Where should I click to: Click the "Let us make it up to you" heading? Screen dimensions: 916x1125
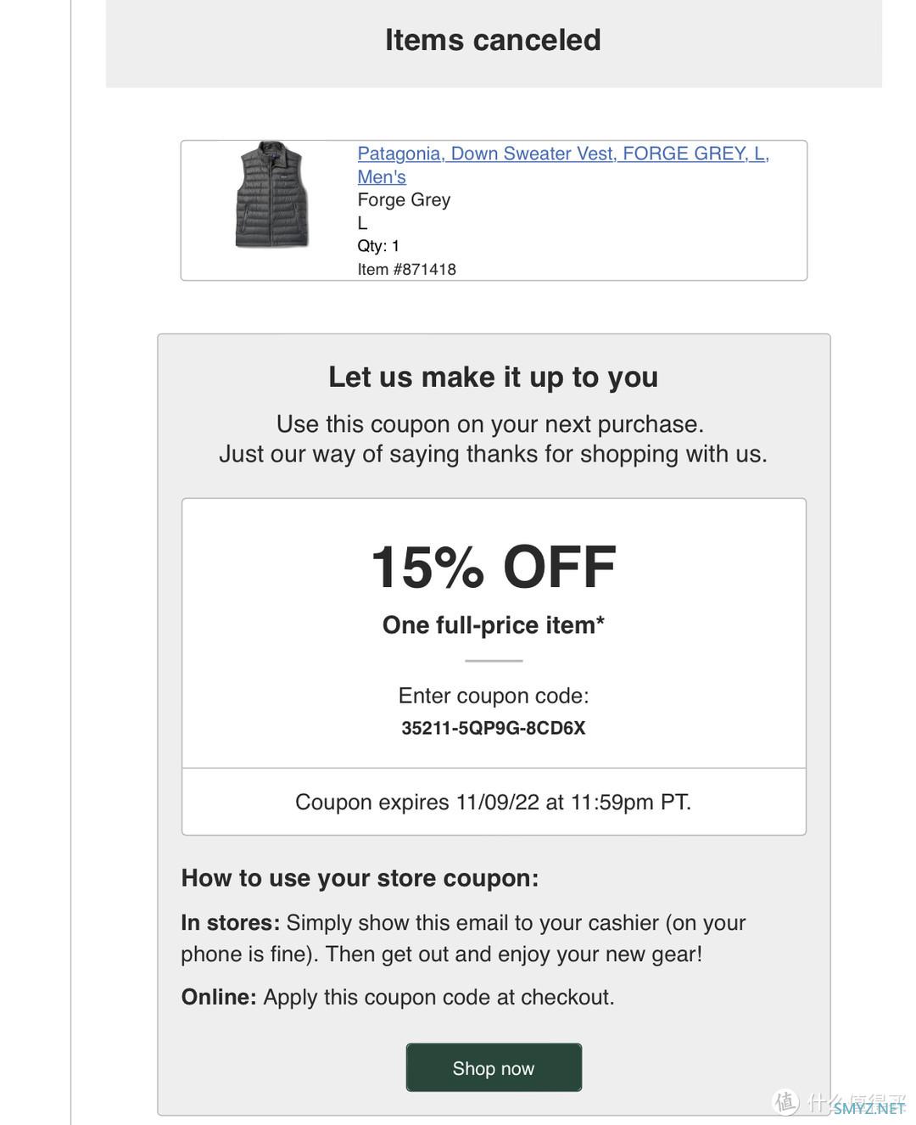click(x=494, y=377)
